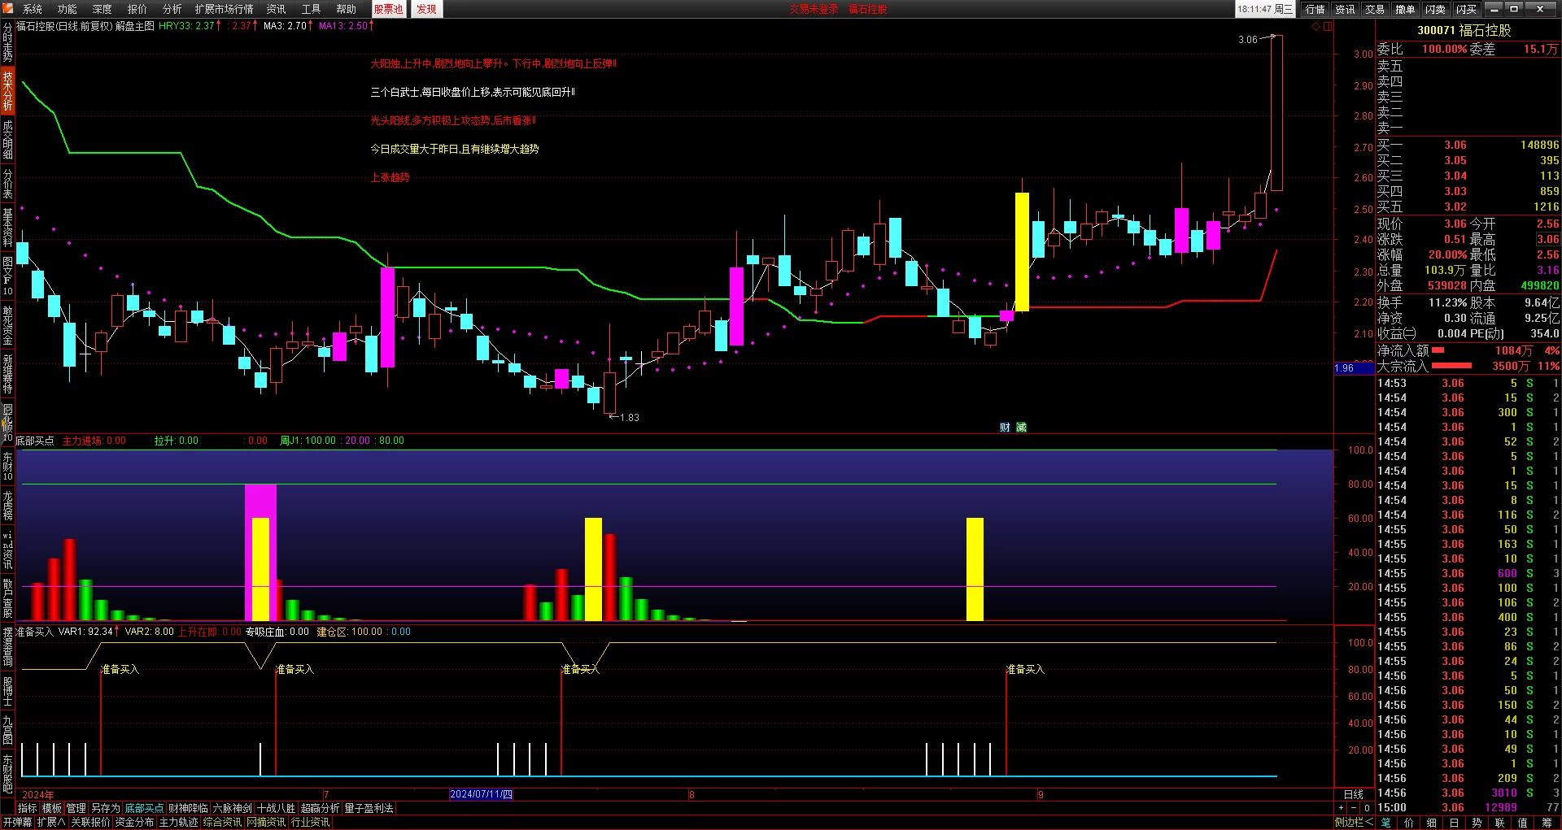Viewport: 1562px width, 830px height.
Task: Open the 交易 panel button
Action: point(1375,9)
